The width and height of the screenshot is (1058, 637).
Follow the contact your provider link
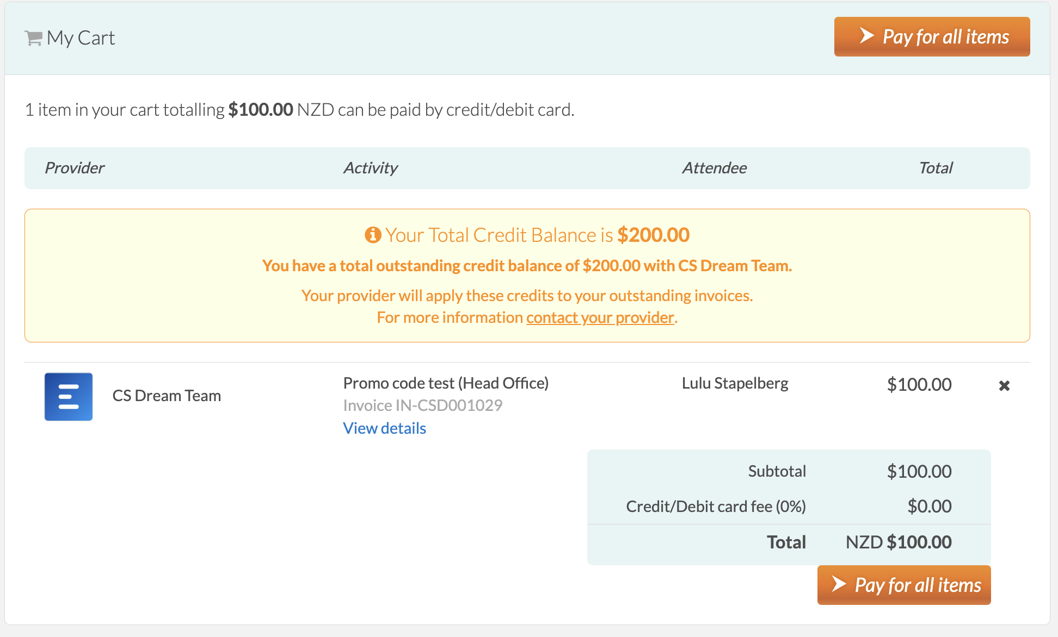(x=600, y=317)
